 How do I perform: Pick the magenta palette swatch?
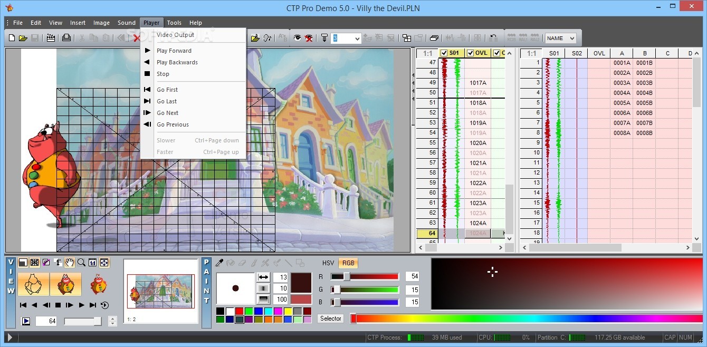pyautogui.click(x=278, y=311)
